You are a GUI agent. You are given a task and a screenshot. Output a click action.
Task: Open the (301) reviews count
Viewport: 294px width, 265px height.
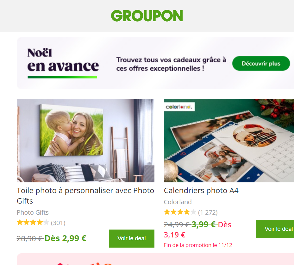58,223
